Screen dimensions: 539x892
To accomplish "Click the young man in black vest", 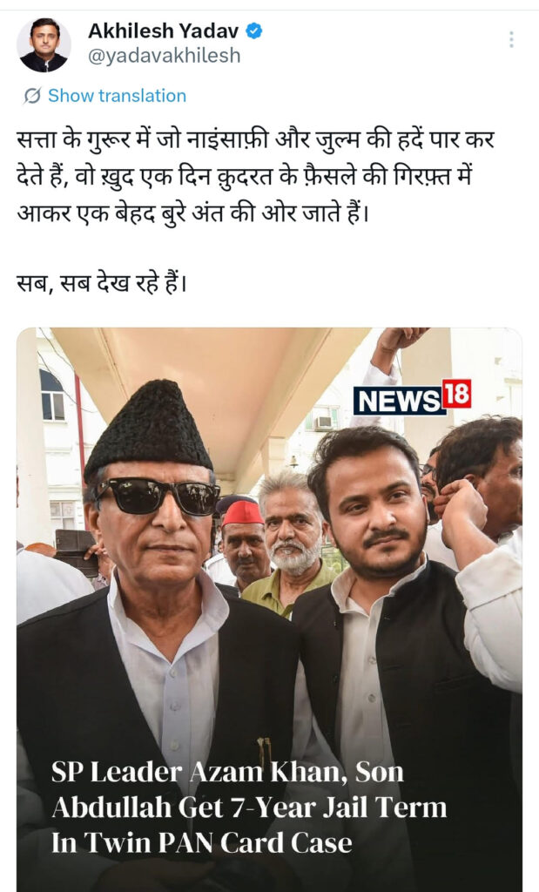I will point(387,625).
